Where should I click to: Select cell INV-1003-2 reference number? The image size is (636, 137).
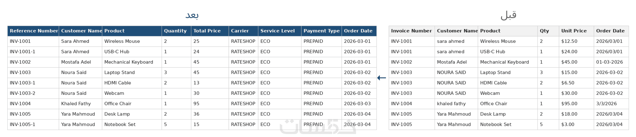33,93
